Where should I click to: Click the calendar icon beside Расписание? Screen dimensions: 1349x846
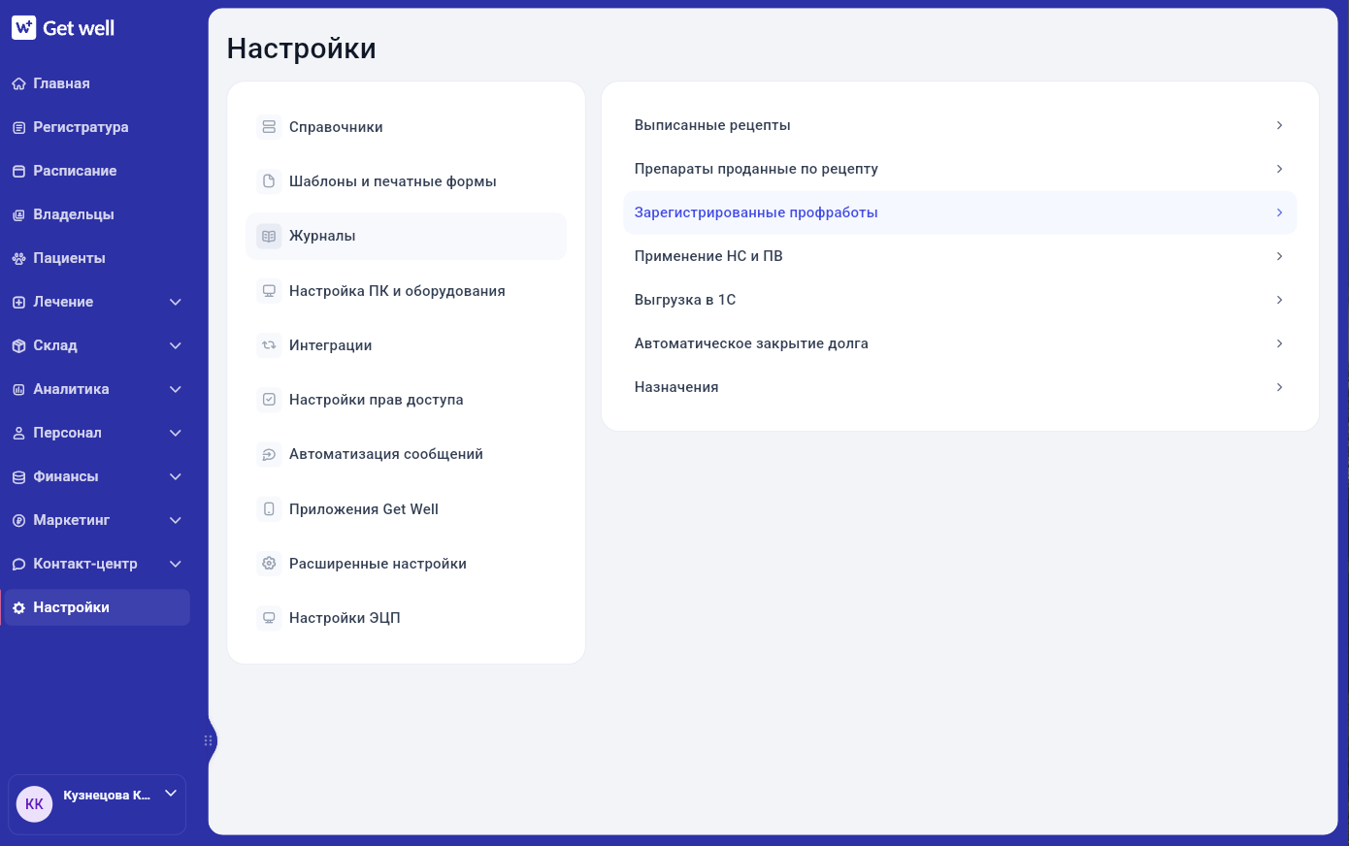coord(18,171)
